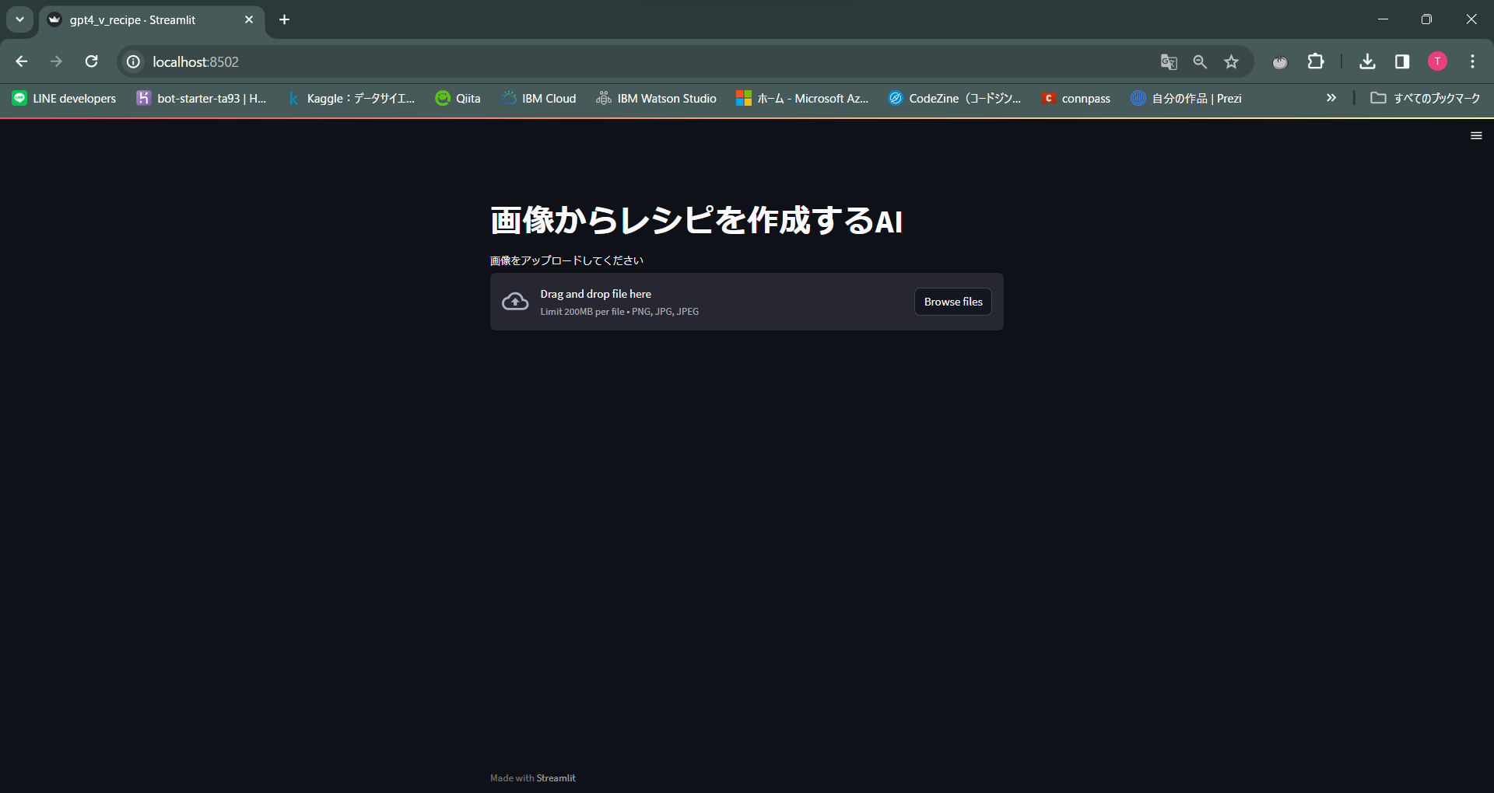Open the Prezi bookmark
This screenshot has width=1494, height=793.
click(1187, 98)
